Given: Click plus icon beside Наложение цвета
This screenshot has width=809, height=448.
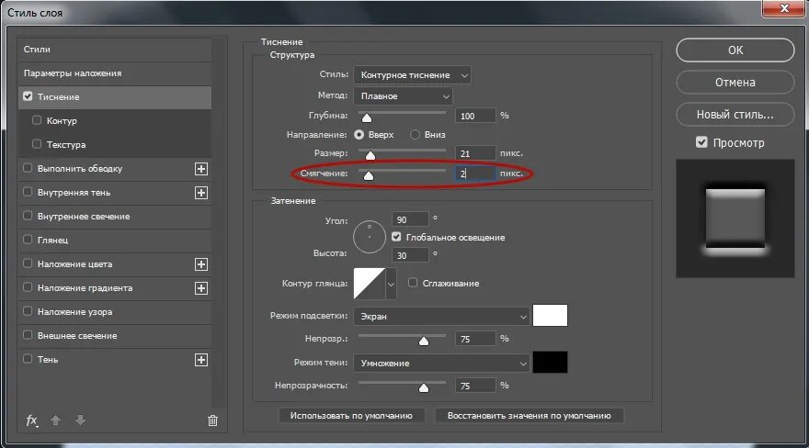Looking at the screenshot, I should click(201, 264).
